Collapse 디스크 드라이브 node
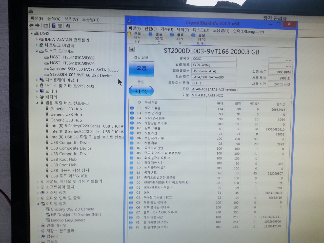The image size is (324, 243). 37,51
